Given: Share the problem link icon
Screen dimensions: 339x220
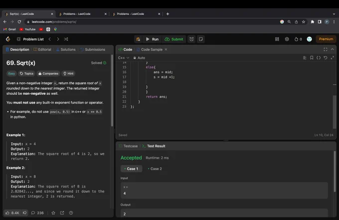Looking at the screenshot, I should point(62,213).
